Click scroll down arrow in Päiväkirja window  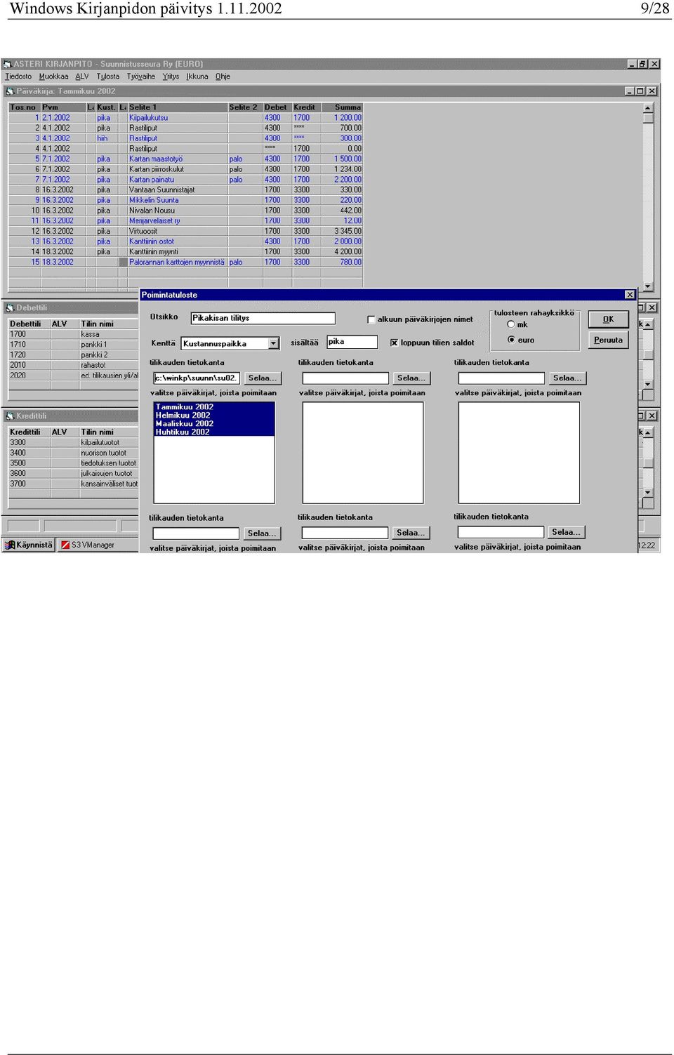648,286
